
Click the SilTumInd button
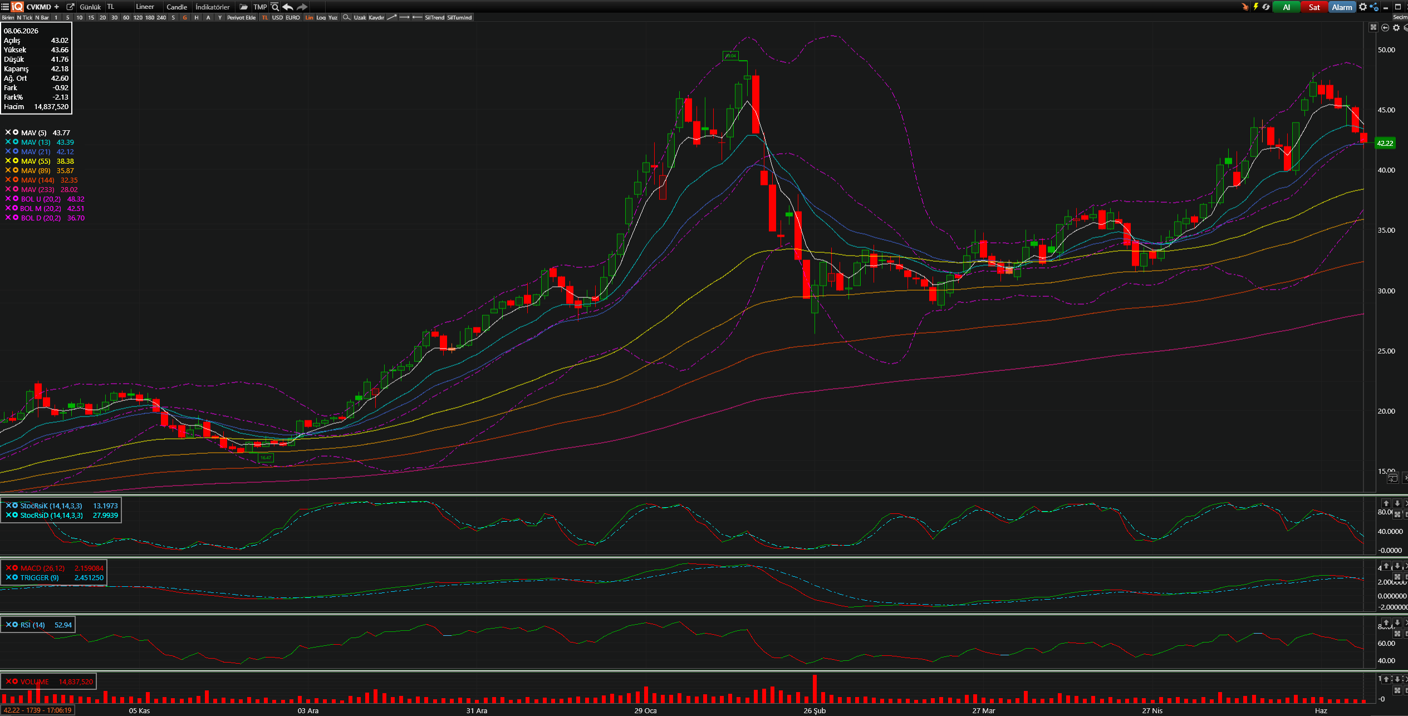tap(459, 17)
